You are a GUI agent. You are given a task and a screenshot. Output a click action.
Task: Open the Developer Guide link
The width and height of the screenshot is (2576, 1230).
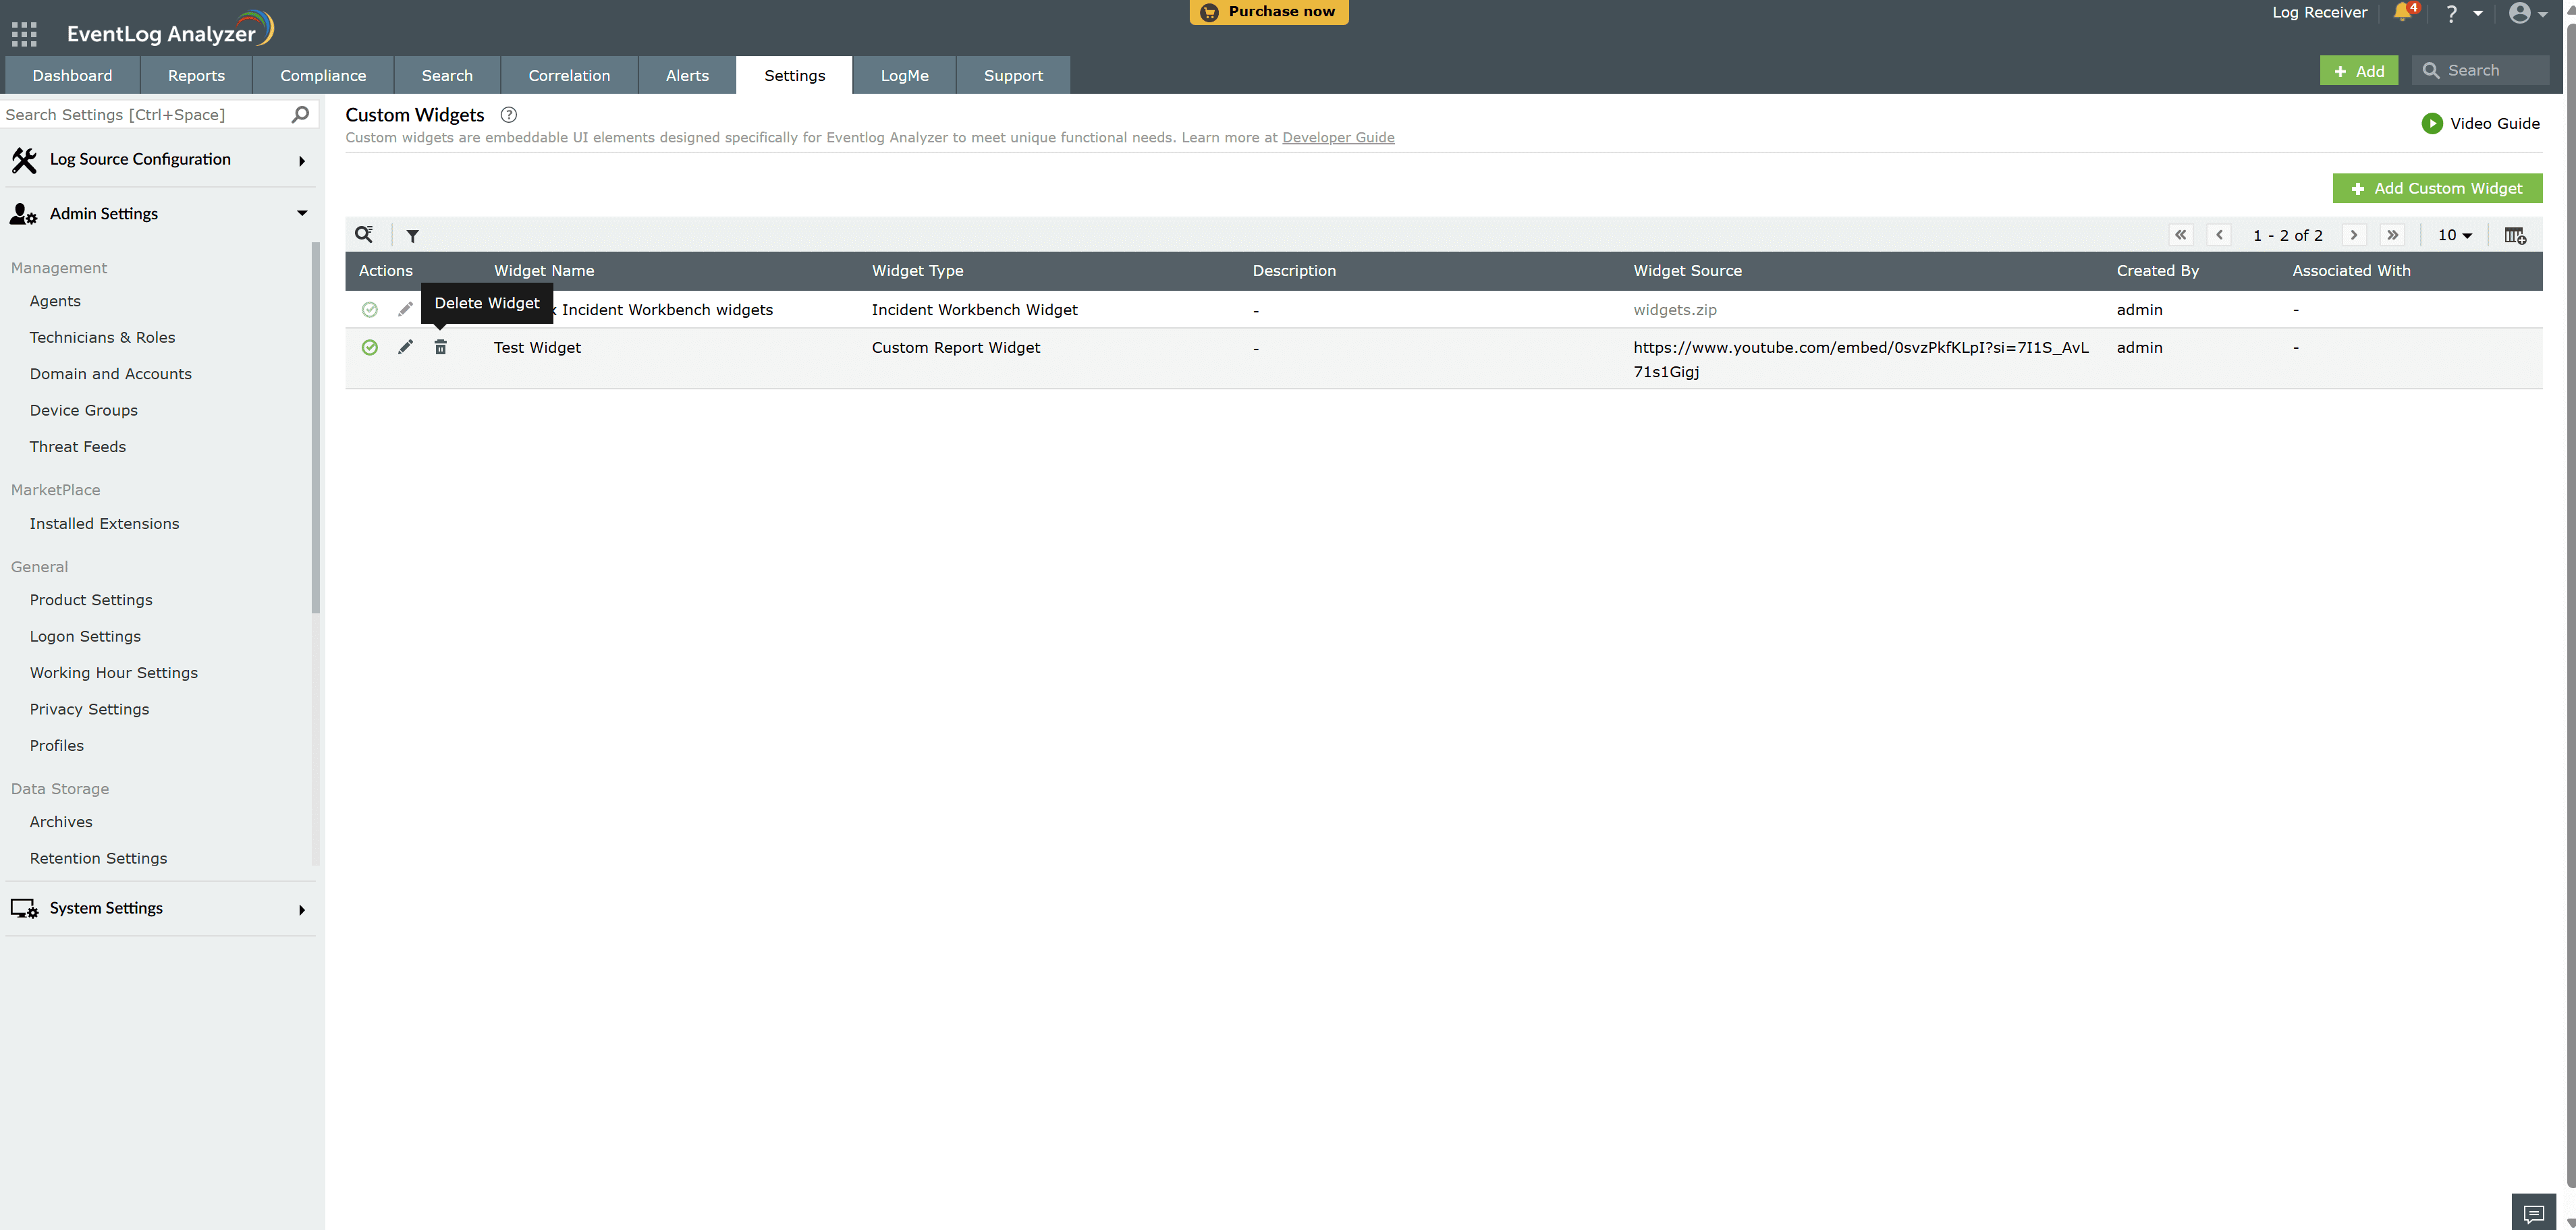pos(1338,137)
